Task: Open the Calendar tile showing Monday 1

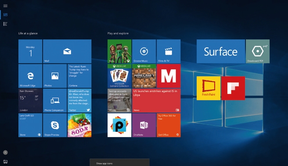Action: [30, 51]
